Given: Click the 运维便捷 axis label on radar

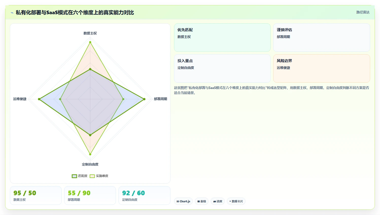Looking at the screenshot, I should [20, 99].
